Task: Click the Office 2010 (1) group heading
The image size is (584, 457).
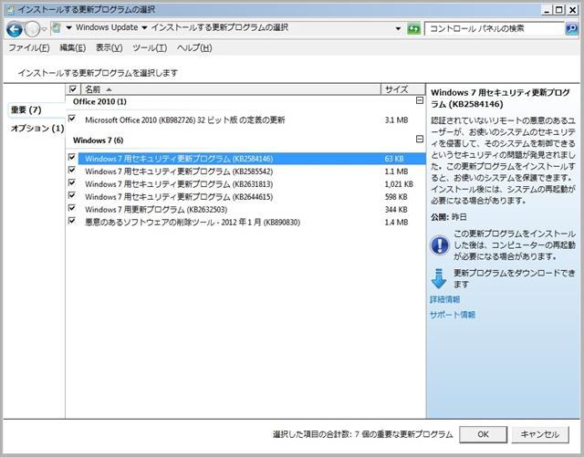Action: click(99, 101)
